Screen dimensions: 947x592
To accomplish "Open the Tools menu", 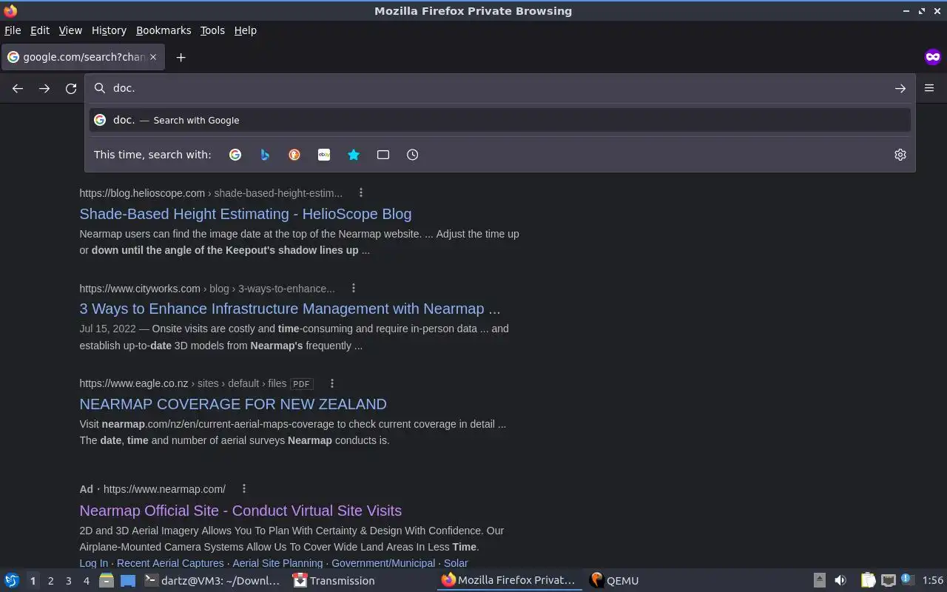I will click(212, 30).
